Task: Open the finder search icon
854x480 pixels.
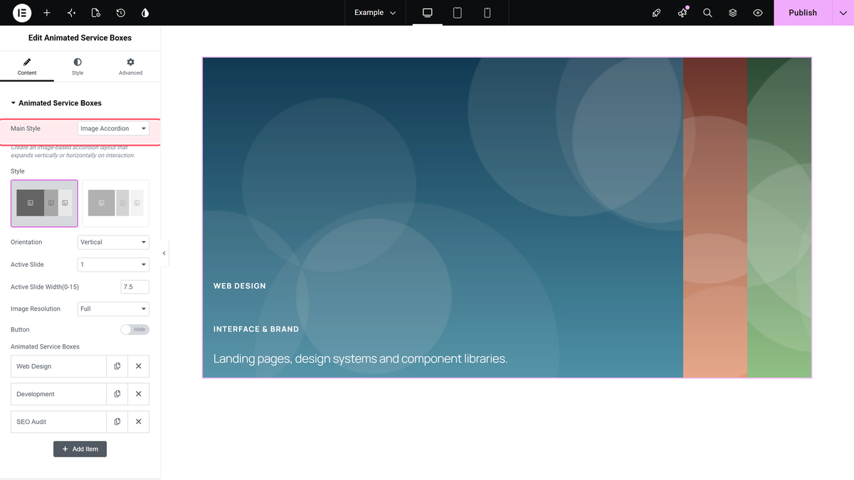Action: coord(707,13)
